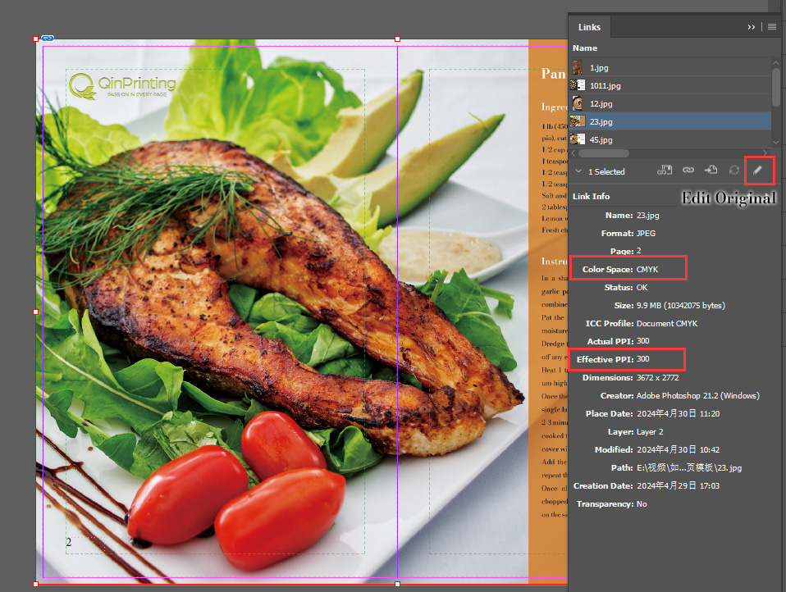Click the Effective PPI value 300
This screenshot has width=786, height=592.
click(642, 359)
